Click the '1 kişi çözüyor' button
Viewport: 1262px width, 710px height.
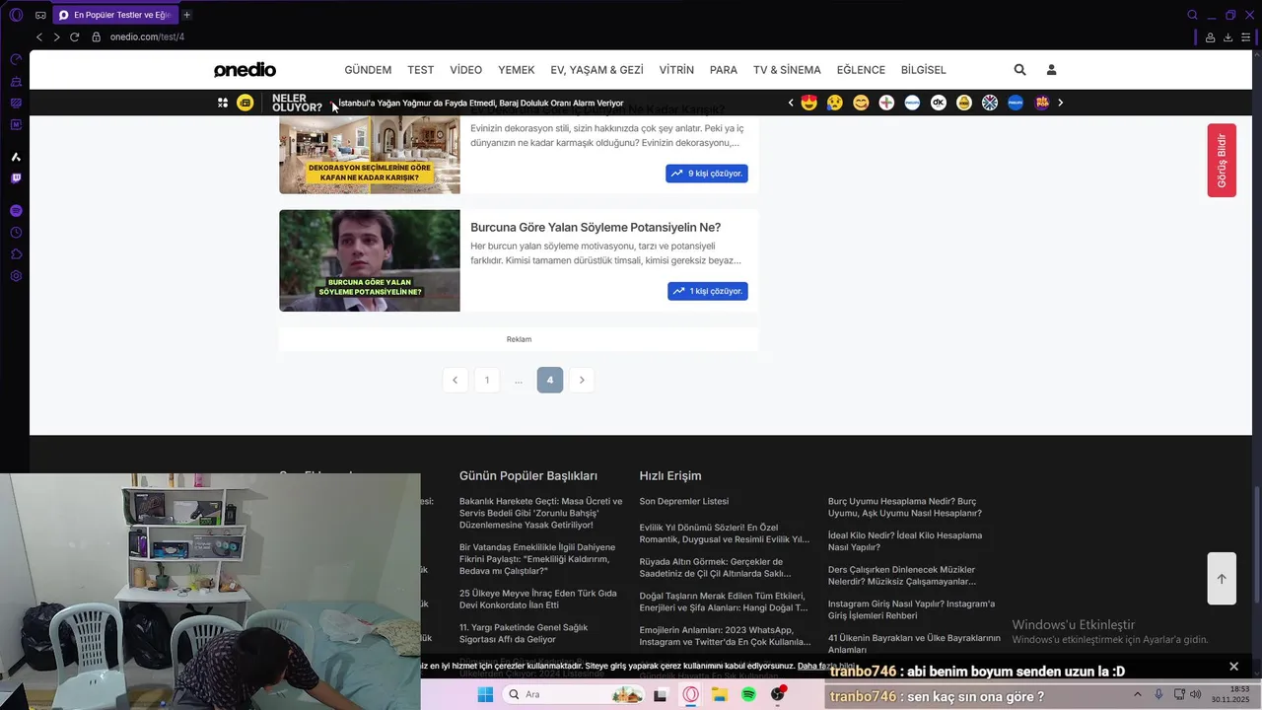[x=707, y=291]
